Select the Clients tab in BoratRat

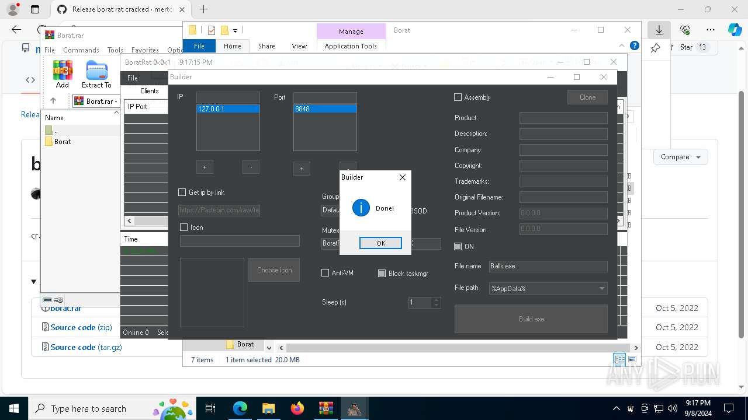tap(149, 91)
